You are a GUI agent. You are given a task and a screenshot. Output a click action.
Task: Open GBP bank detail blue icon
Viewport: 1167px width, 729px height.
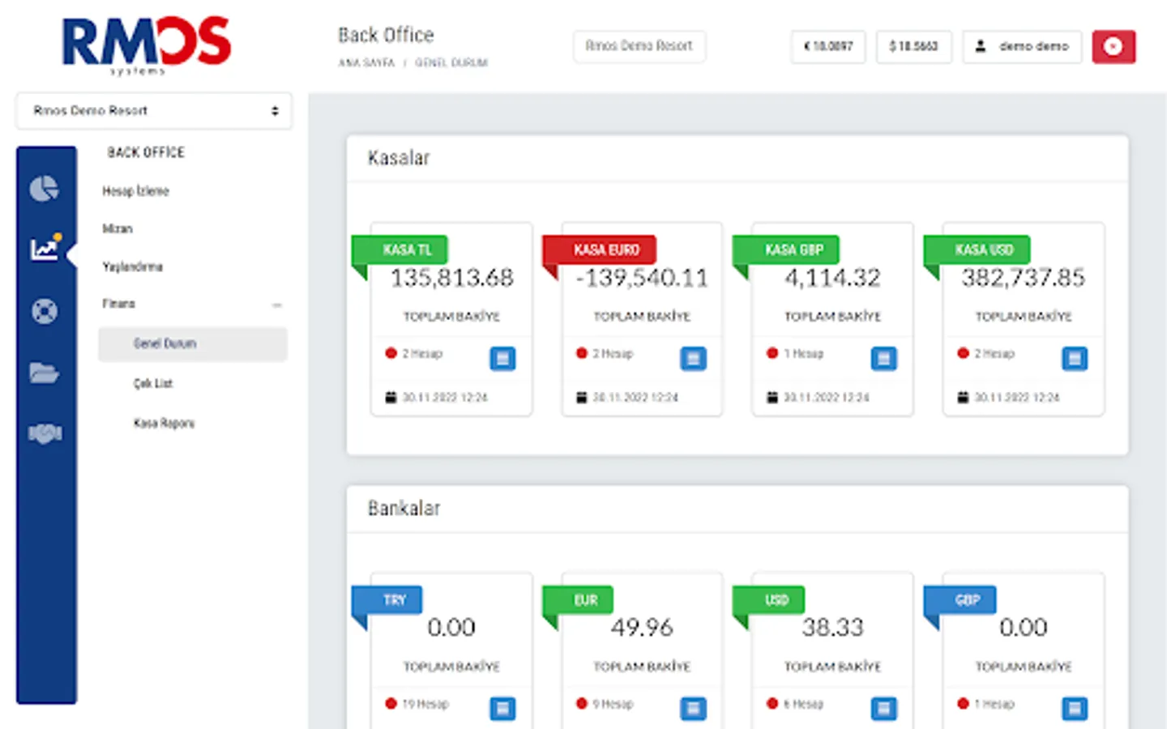pos(1075,709)
